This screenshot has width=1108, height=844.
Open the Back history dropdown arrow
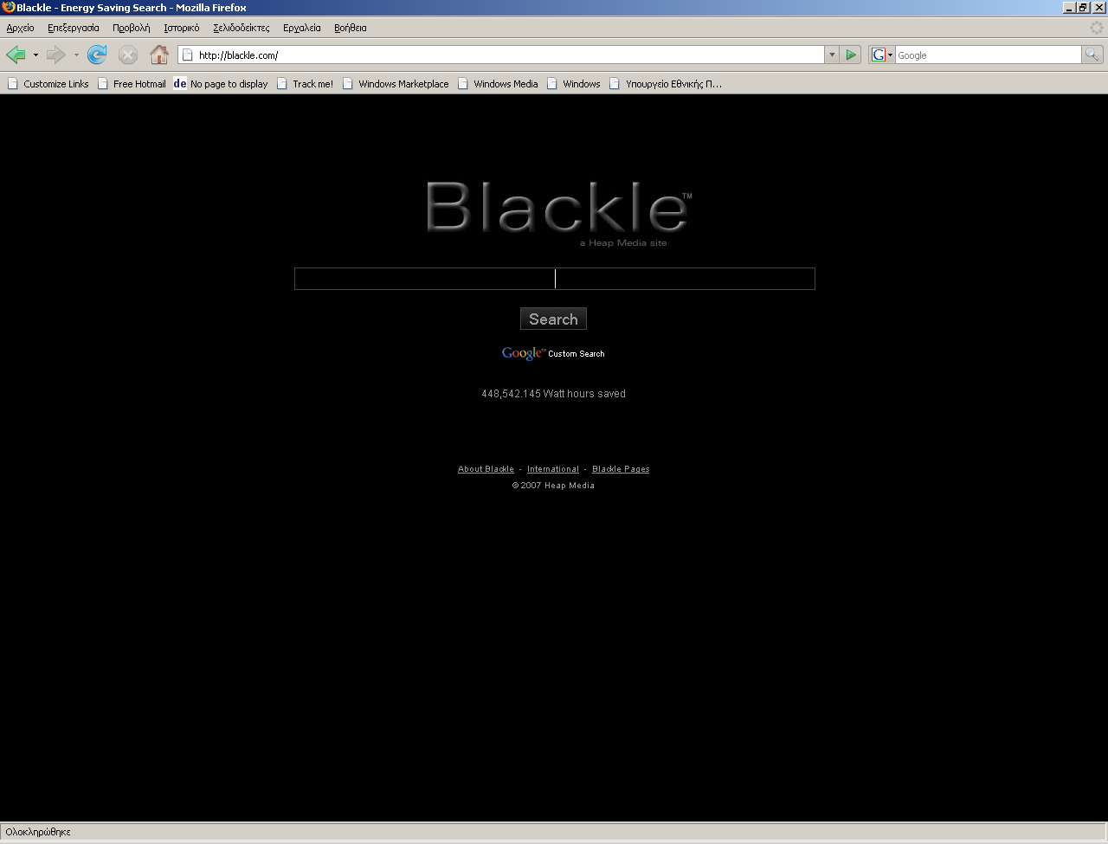pyautogui.click(x=35, y=55)
